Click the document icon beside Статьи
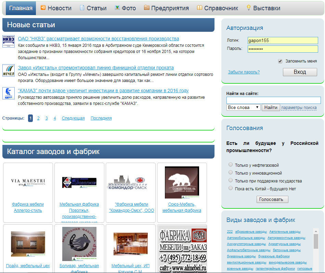 click(x=82, y=8)
